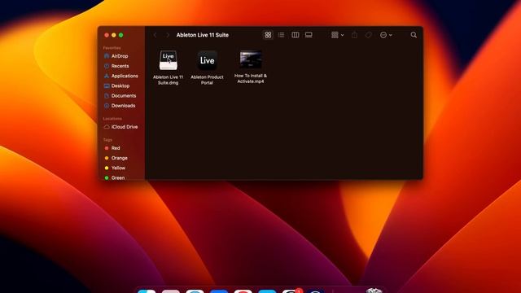Open Documents in the sidebar
The height and width of the screenshot is (293, 521).
124,96
